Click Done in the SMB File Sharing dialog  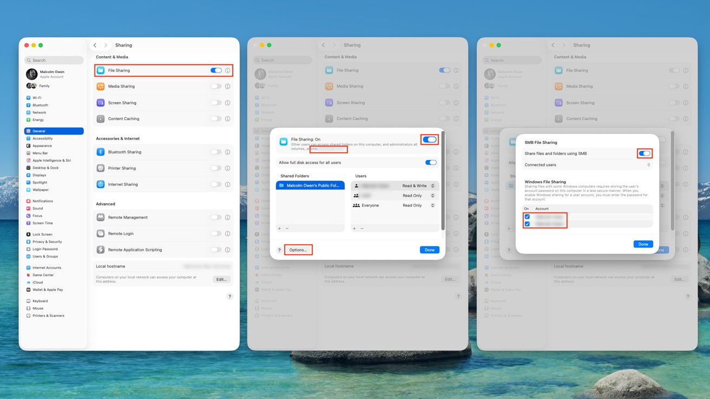coord(643,244)
